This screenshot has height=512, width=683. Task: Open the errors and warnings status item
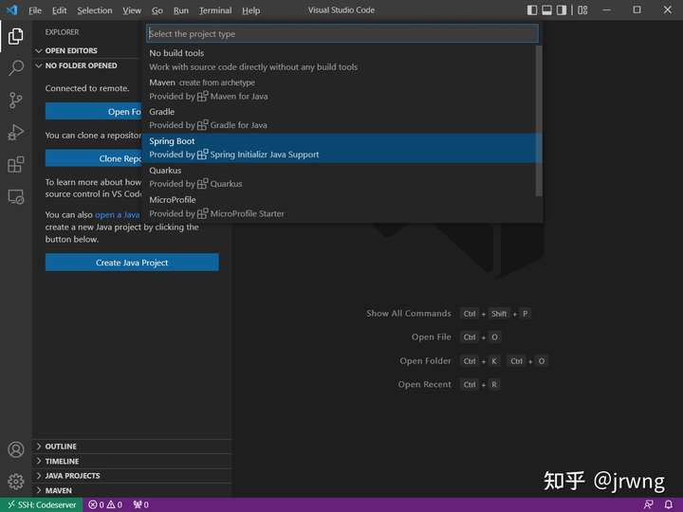pyautogui.click(x=105, y=504)
